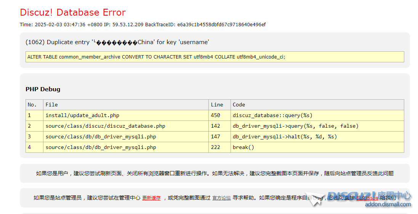Click the Line column header
418x214 pixels.
[219, 105]
